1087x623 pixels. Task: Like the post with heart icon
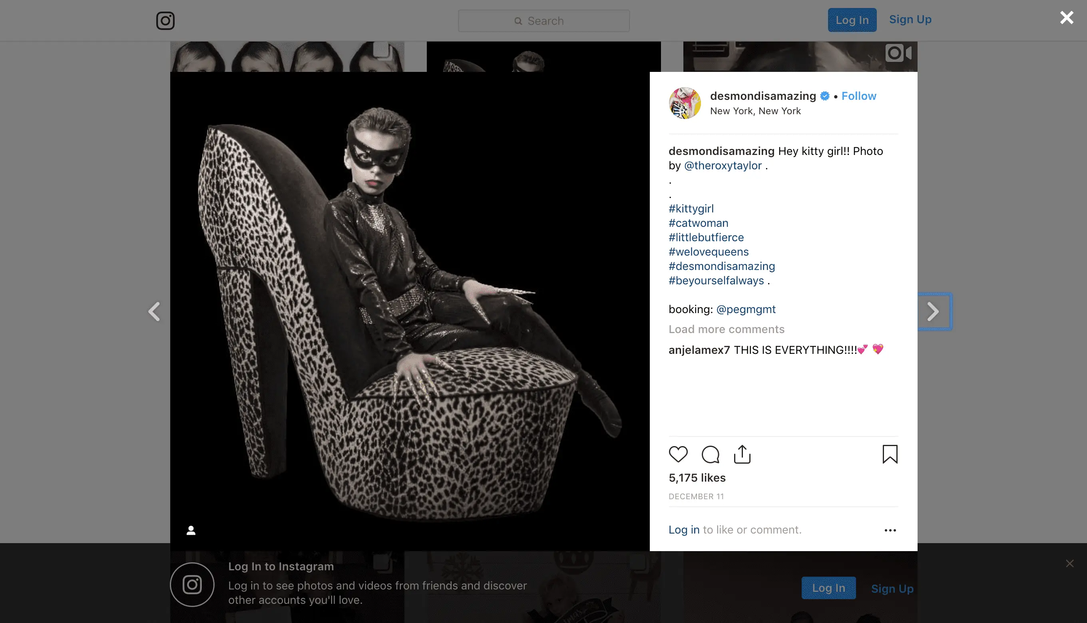pos(678,454)
